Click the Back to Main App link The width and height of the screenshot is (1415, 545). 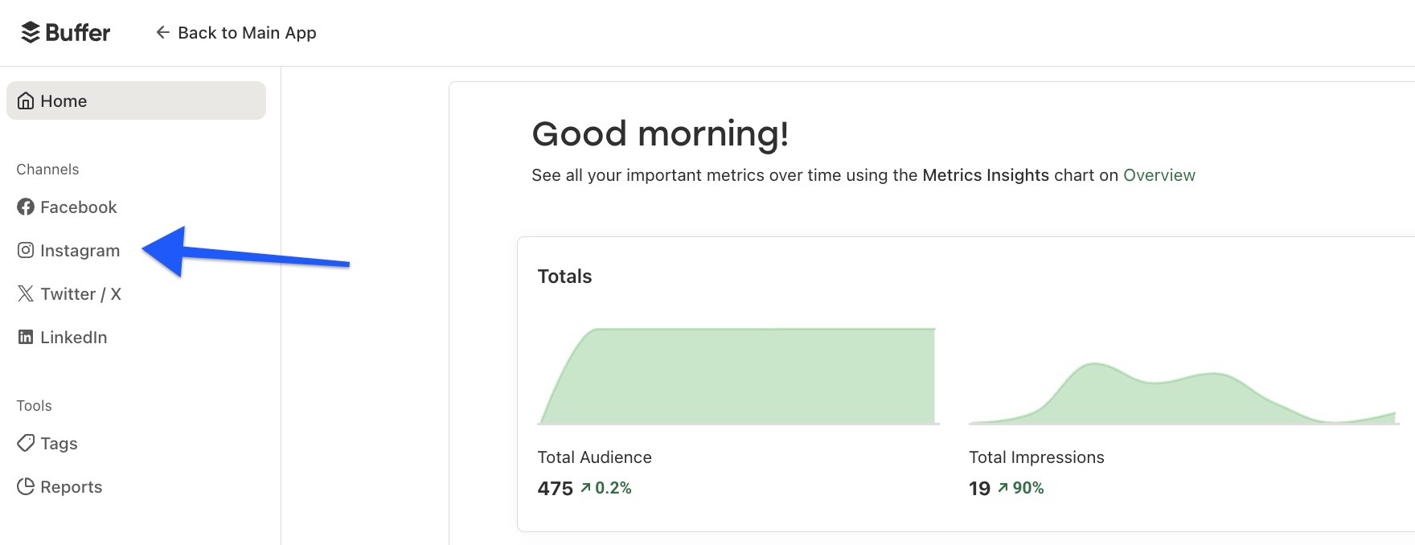[x=246, y=33]
